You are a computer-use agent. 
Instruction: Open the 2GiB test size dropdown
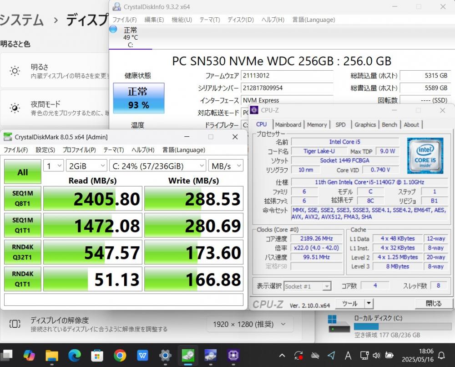coord(86,166)
